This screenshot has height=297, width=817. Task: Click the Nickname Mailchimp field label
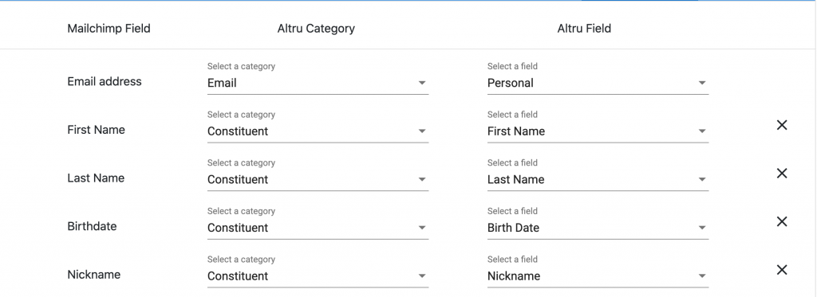pyautogui.click(x=94, y=275)
